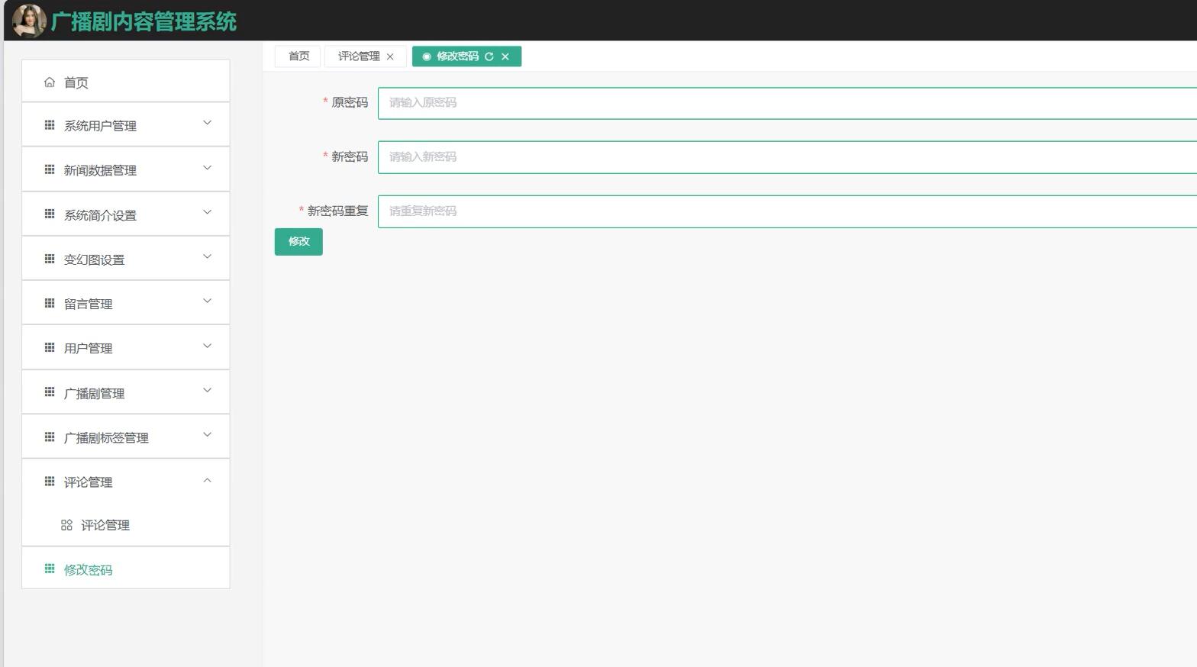Open 修改密码 in the sidebar
Screen dimensions: 1197x667
88,570
